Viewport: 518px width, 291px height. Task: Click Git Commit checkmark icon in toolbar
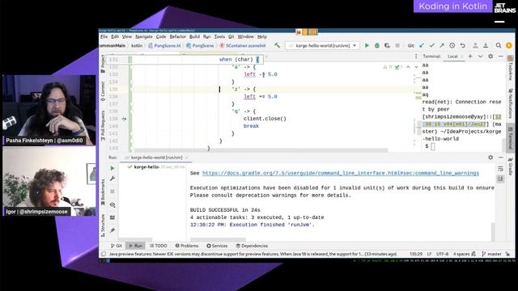tap(431, 45)
